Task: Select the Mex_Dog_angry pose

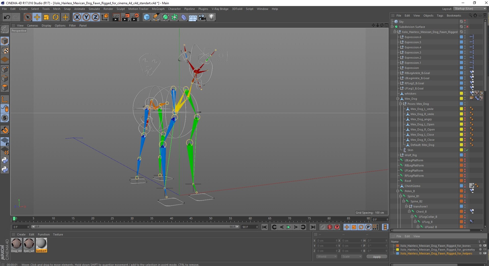Action: pyautogui.click(x=421, y=119)
